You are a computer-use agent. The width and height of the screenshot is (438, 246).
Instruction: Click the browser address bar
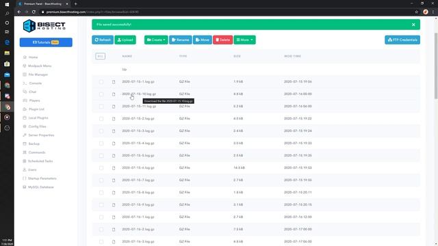pyautogui.click(x=227, y=12)
